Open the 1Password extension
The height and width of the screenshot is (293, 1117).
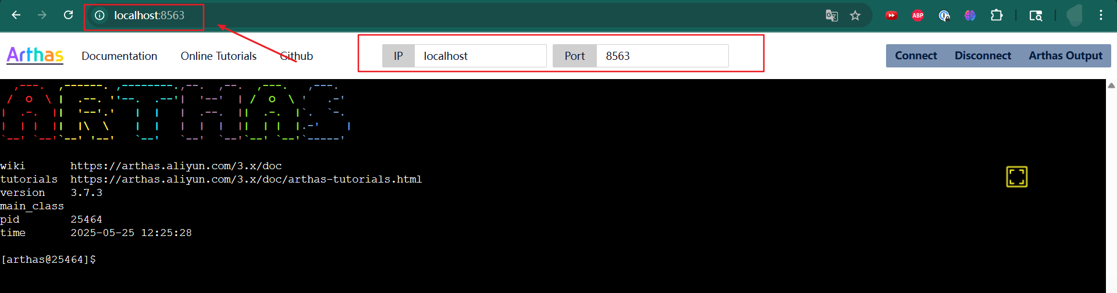(944, 16)
